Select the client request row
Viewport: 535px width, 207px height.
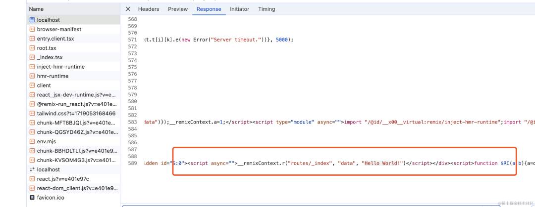(73, 85)
